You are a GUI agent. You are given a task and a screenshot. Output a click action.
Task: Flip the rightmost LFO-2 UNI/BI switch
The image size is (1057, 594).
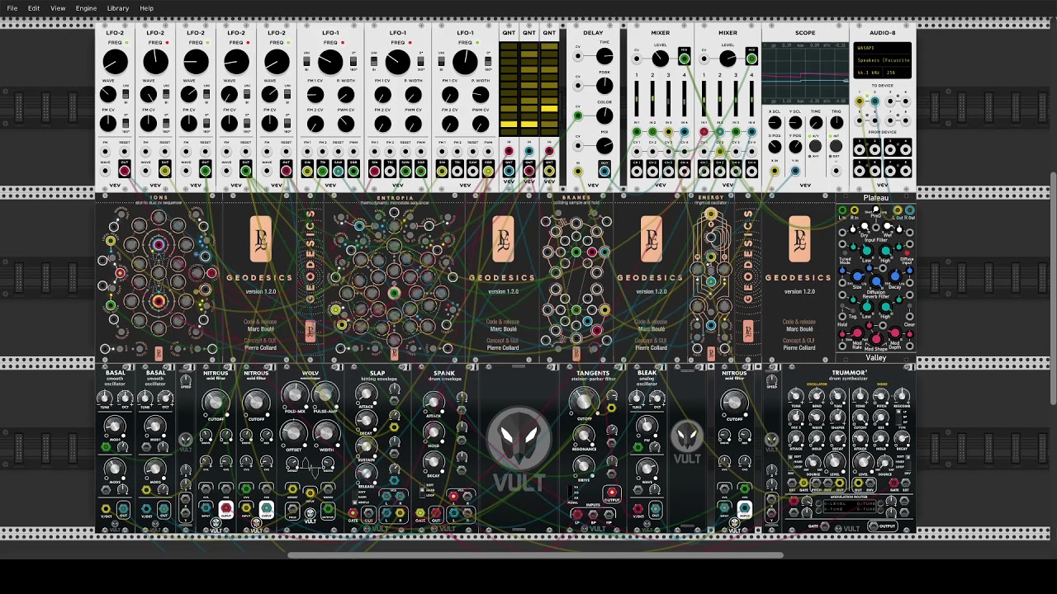coord(287,95)
